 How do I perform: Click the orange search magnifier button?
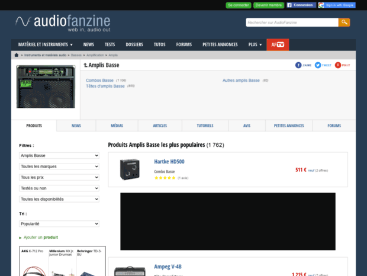344,23
